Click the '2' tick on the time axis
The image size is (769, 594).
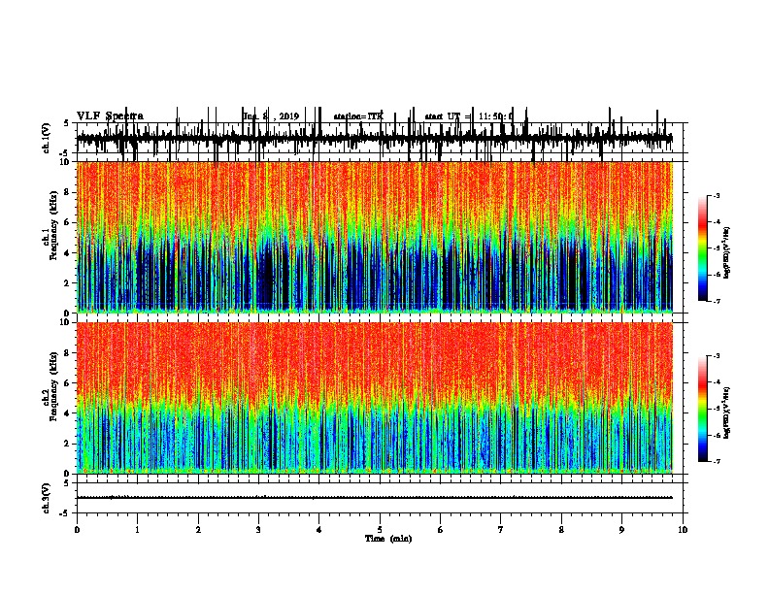198,530
